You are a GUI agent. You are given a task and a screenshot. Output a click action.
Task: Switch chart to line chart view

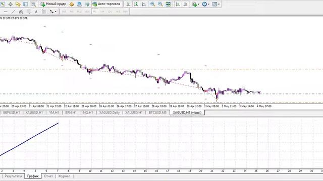[144, 4]
